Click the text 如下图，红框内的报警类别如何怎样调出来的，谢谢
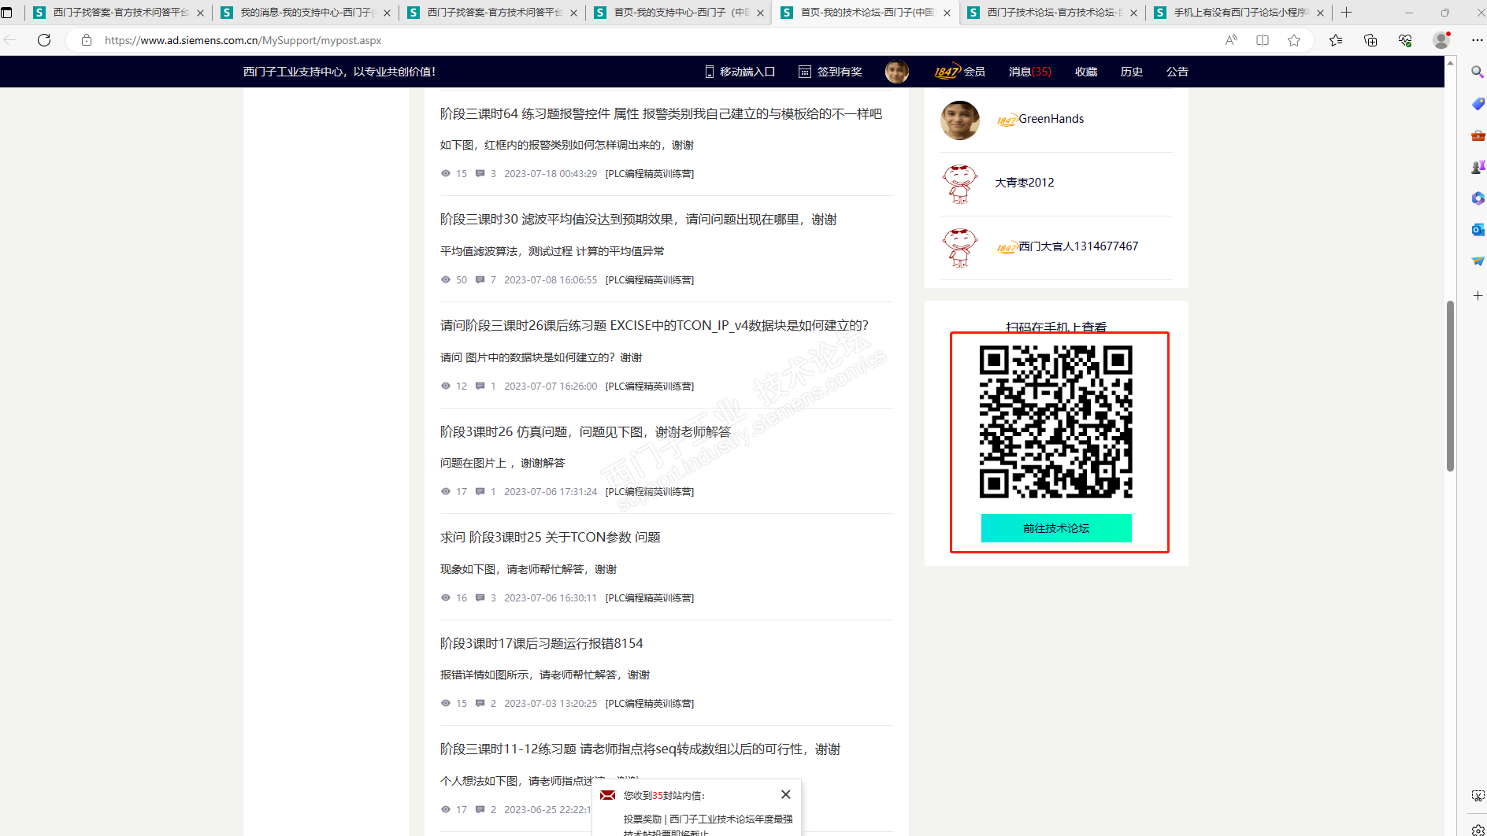Image resolution: width=1487 pixels, height=836 pixels. point(566,145)
